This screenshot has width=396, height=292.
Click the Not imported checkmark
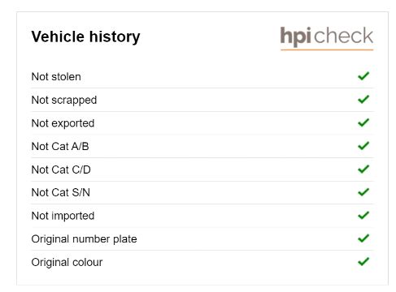point(363,216)
